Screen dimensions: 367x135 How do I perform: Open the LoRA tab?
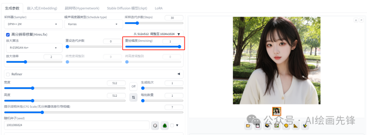coord(159,8)
